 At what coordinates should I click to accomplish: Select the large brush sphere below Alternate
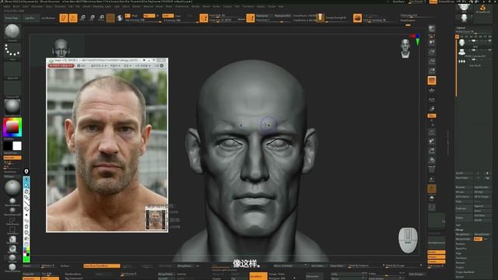[x=12, y=187]
